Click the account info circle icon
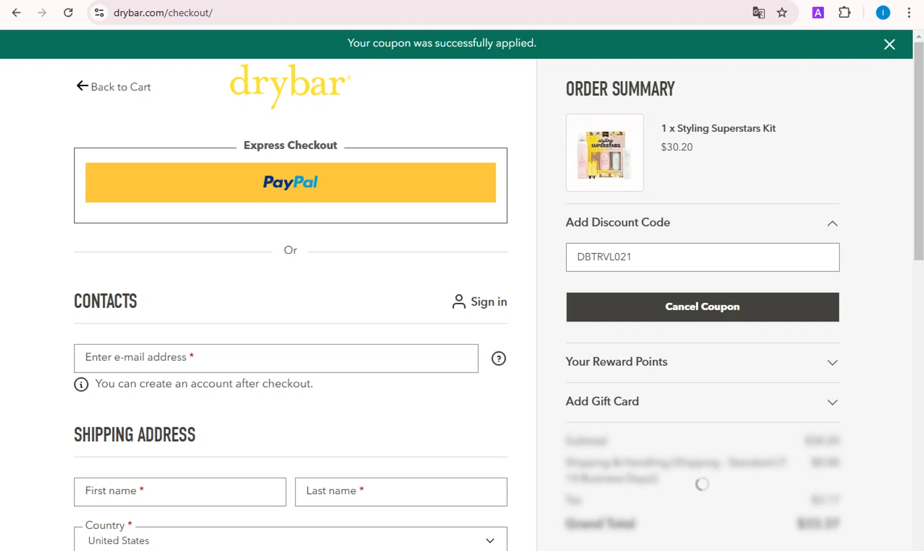Image resolution: width=924 pixels, height=551 pixels. (x=81, y=384)
